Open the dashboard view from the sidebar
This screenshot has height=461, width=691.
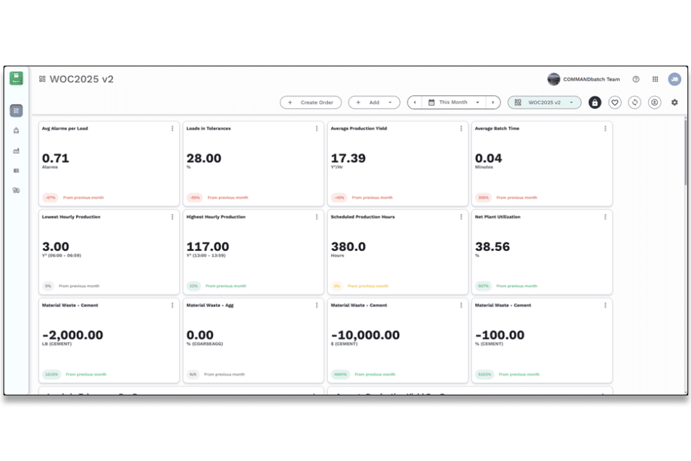[16, 111]
